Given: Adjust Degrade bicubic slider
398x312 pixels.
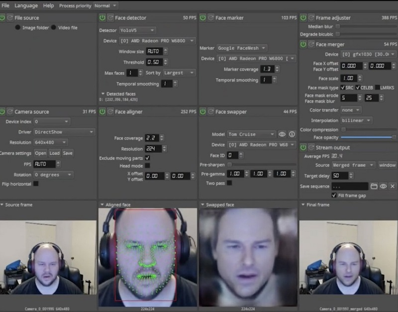Looking at the screenshot, I should pyautogui.click(x=366, y=34).
